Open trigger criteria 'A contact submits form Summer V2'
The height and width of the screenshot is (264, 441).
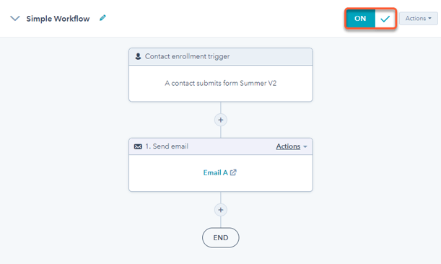point(221,83)
